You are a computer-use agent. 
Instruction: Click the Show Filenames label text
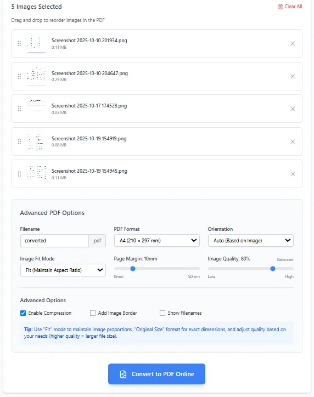(184, 313)
